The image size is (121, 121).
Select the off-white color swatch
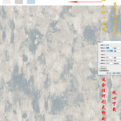7,2
